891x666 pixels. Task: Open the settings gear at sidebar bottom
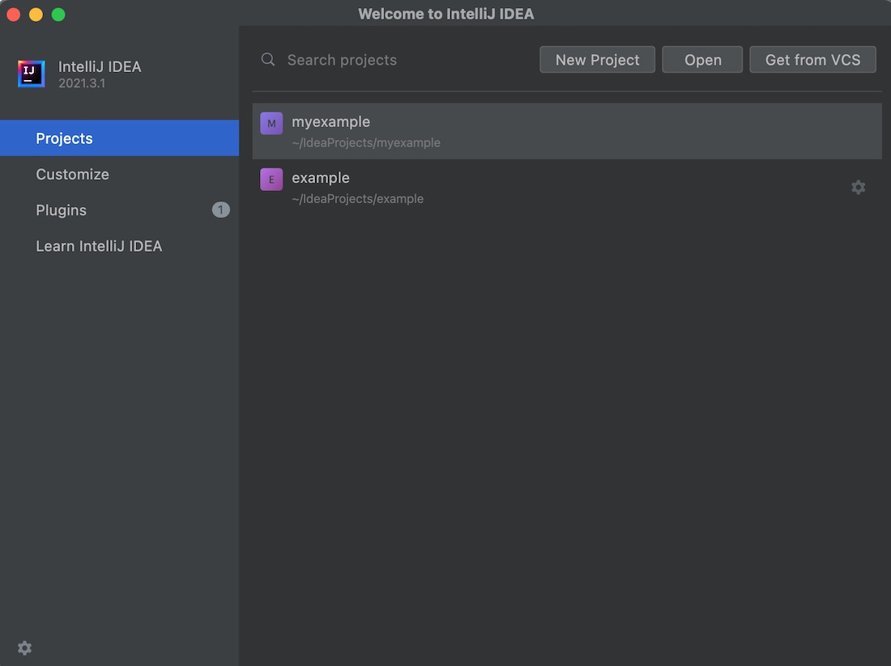(x=24, y=648)
